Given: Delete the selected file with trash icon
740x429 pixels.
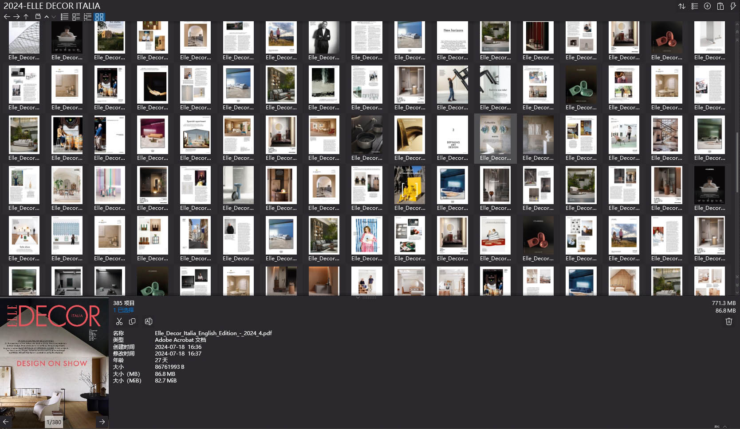Looking at the screenshot, I should point(728,321).
